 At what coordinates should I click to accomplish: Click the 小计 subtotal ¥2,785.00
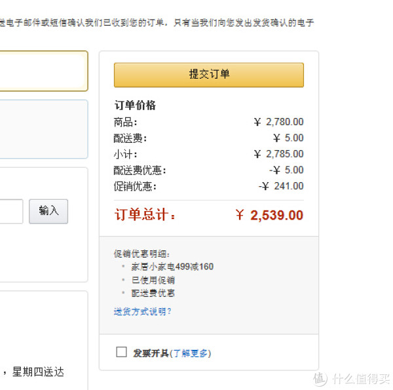(279, 154)
